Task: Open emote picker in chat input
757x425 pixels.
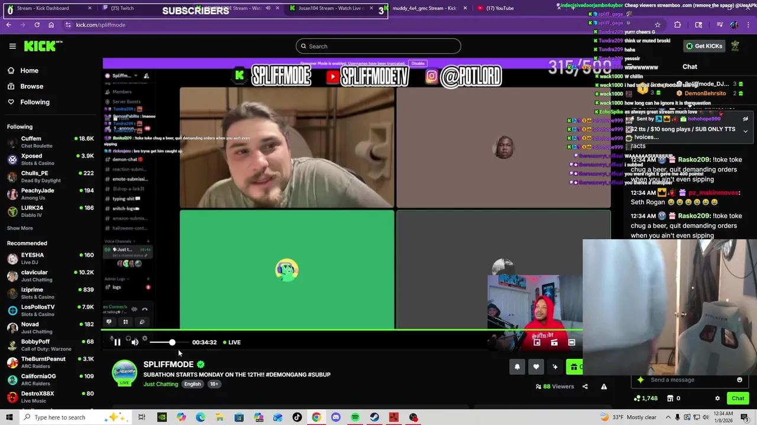Action: [739, 380]
